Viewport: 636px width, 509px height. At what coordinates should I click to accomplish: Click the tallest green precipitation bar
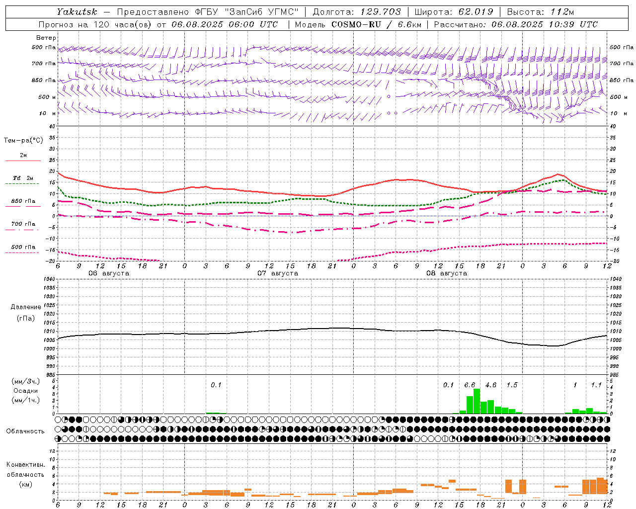tap(477, 401)
